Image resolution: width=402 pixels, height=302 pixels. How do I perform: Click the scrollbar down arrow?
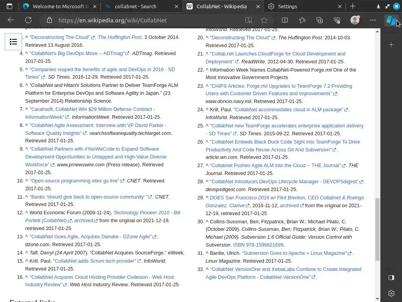[x=377, y=299]
